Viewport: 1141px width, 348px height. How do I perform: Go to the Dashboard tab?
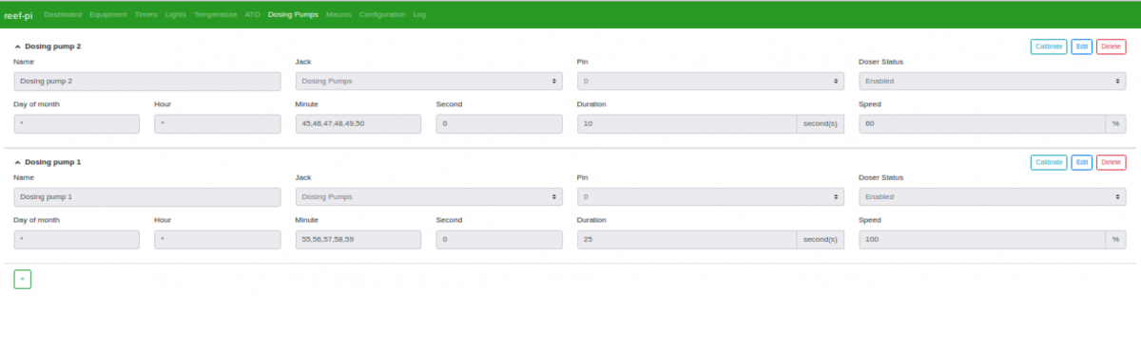coord(64,14)
